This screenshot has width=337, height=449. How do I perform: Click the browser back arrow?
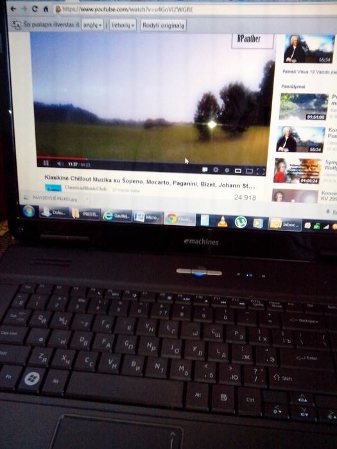(13, 8)
